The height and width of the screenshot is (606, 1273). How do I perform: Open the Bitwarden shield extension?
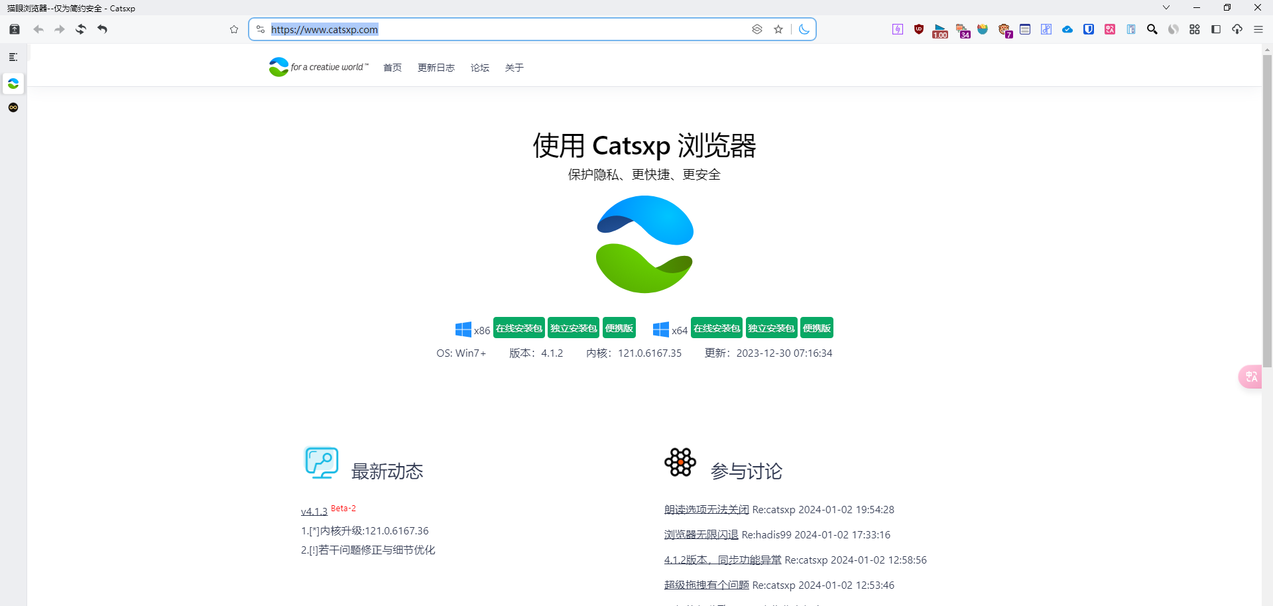tap(1089, 29)
